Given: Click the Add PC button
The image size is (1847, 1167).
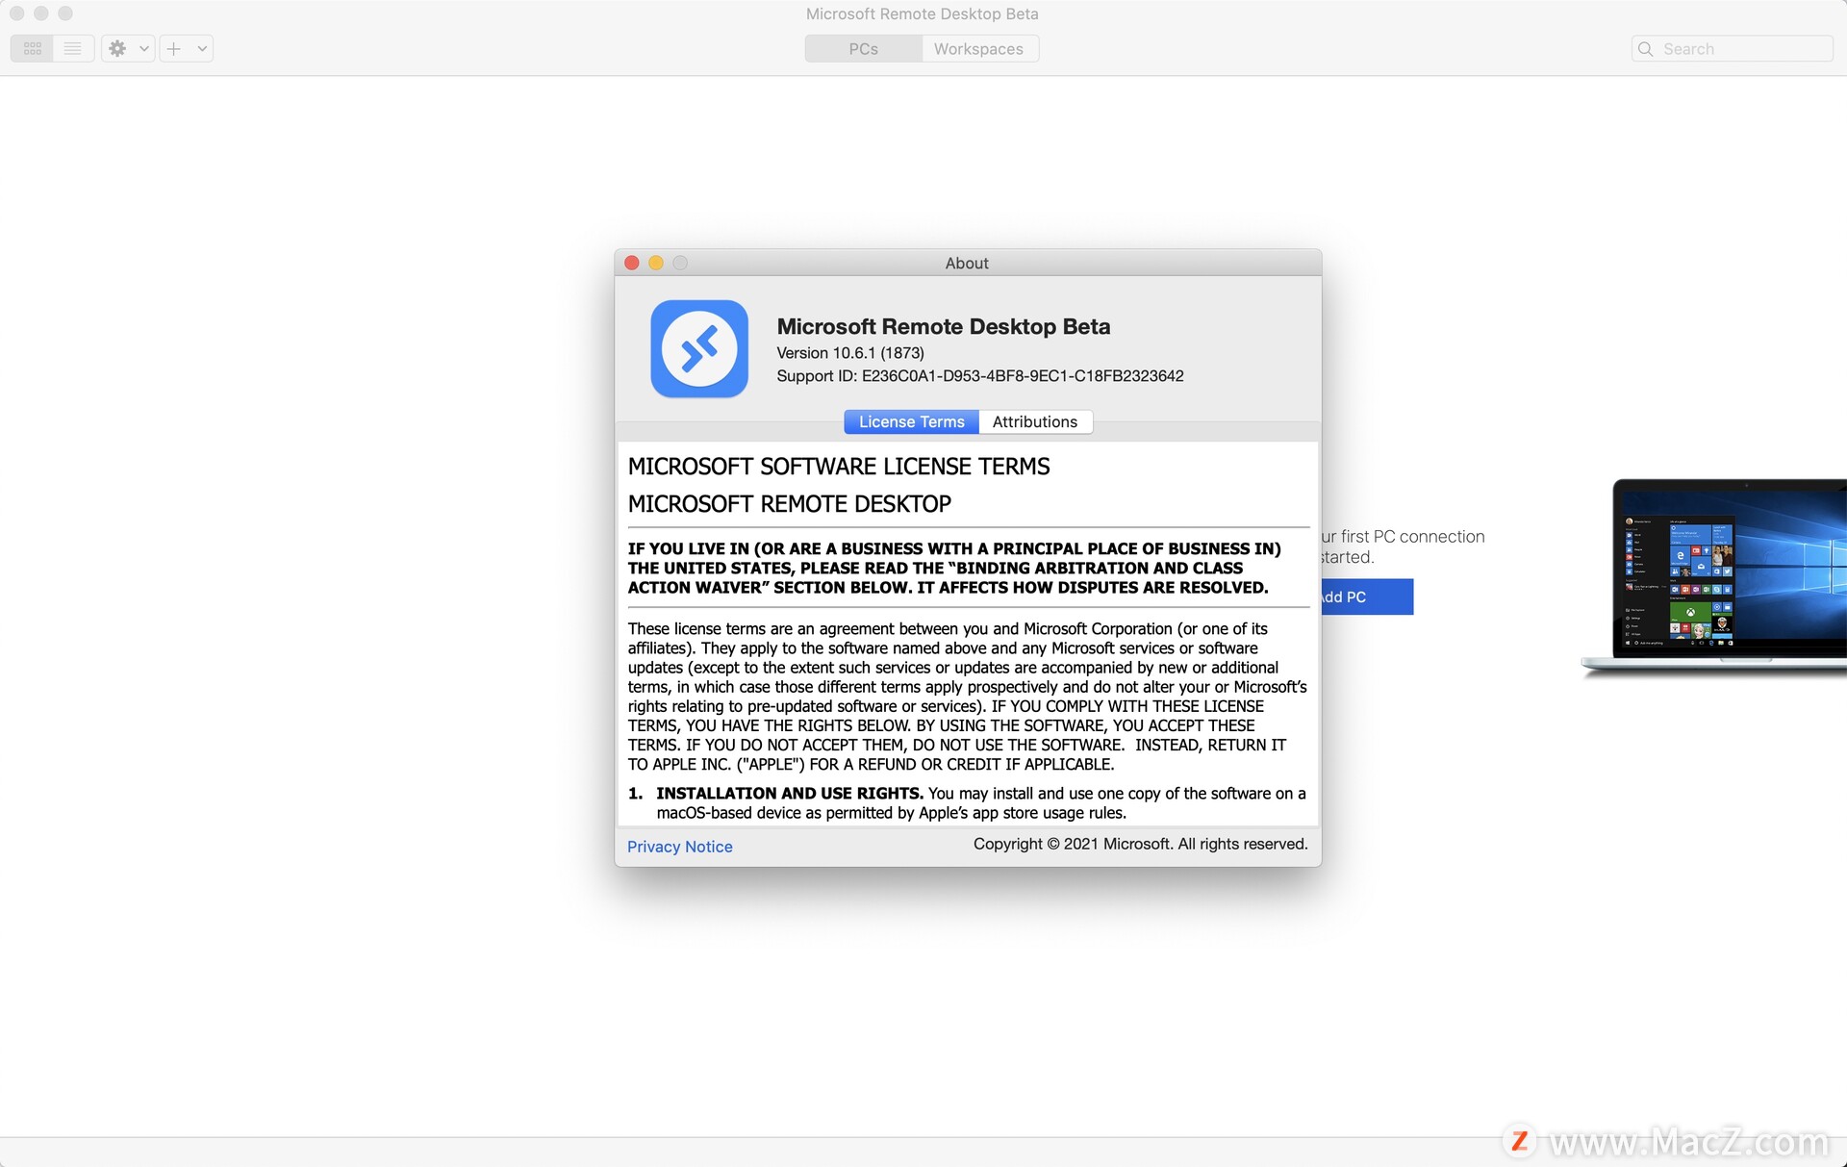Looking at the screenshot, I should (1367, 596).
